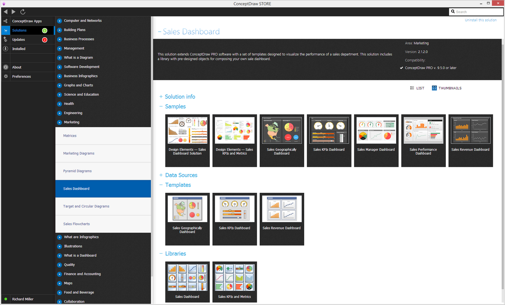
Task: Click the magnifier icon in Search box
Action: point(453,12)
